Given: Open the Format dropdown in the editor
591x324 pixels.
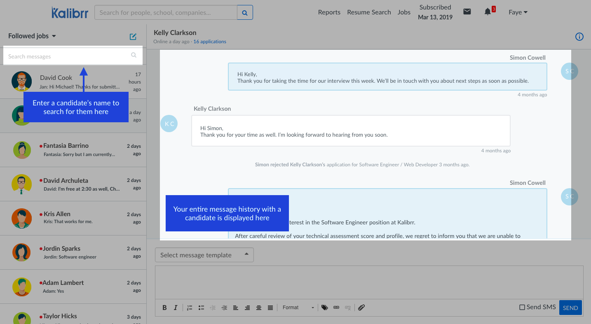Looking at the screenshot, I should pos(298,308).
